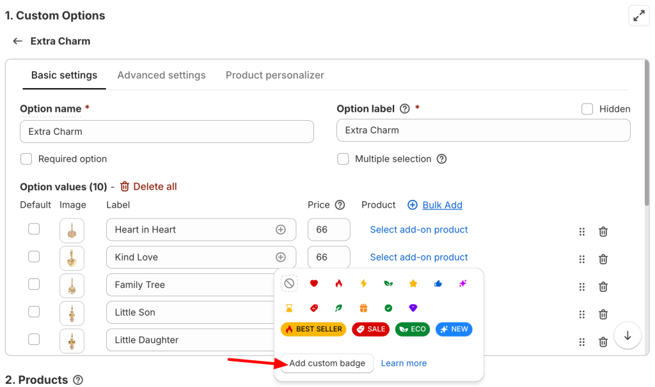The width and height of the screenshot is (655, 387).
Task: Open the Bulk Add link
Action: pos(442,205)
